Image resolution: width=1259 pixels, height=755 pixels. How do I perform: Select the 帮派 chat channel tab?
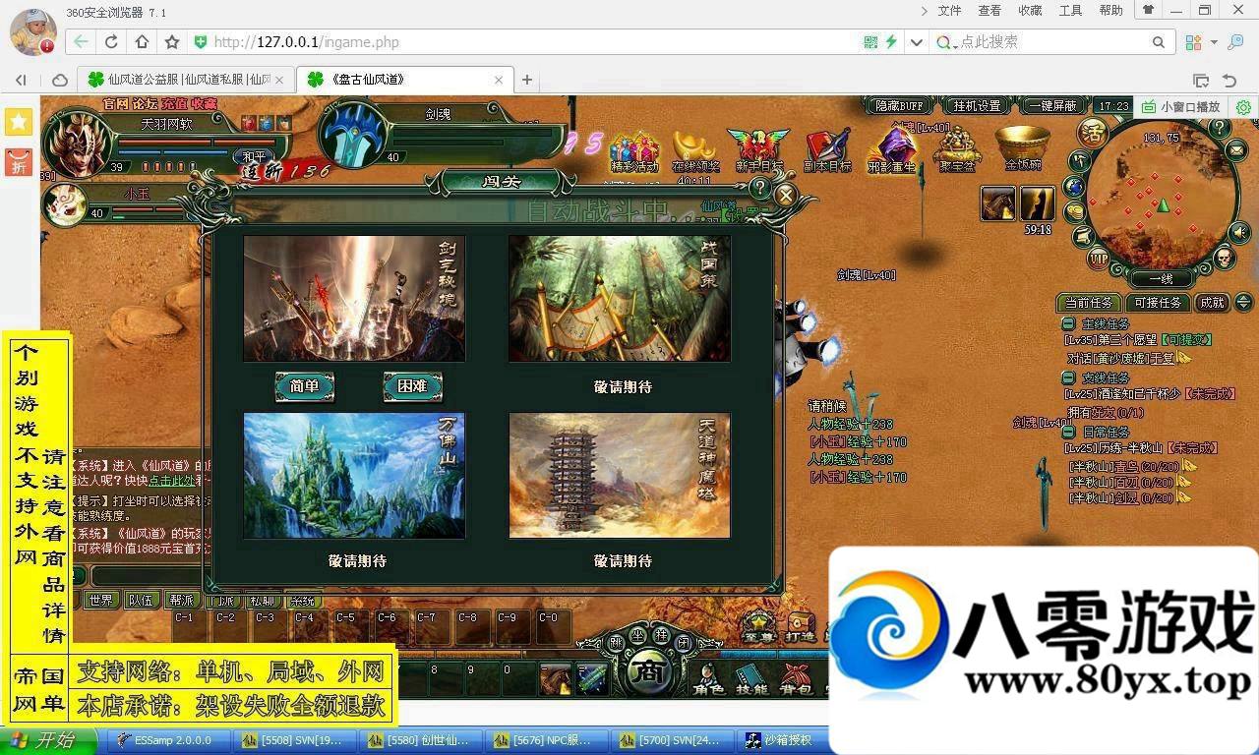point(181,600)
